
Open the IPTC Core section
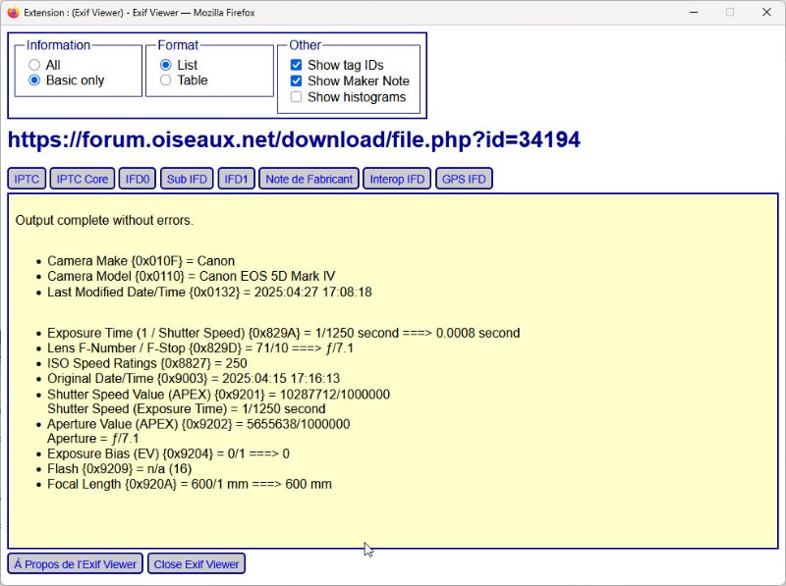(x=83, y=179)
